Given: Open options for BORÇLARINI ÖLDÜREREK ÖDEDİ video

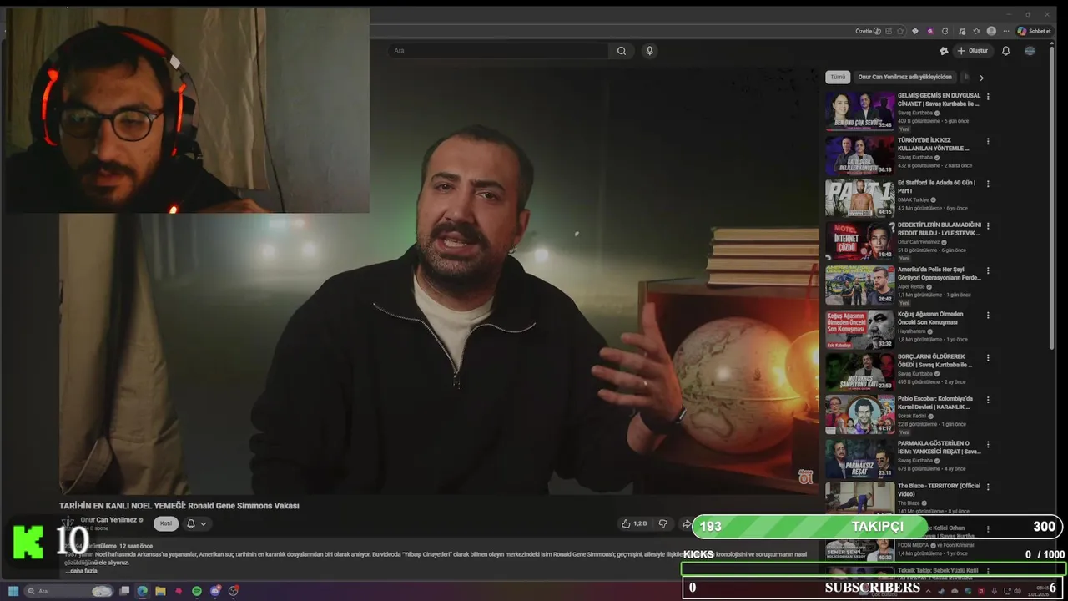Looking at the screenshot, I should point(988,358).
